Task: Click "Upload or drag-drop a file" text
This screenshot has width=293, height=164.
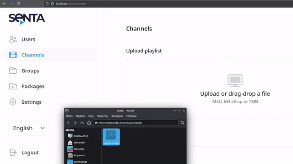Action: 235,94
